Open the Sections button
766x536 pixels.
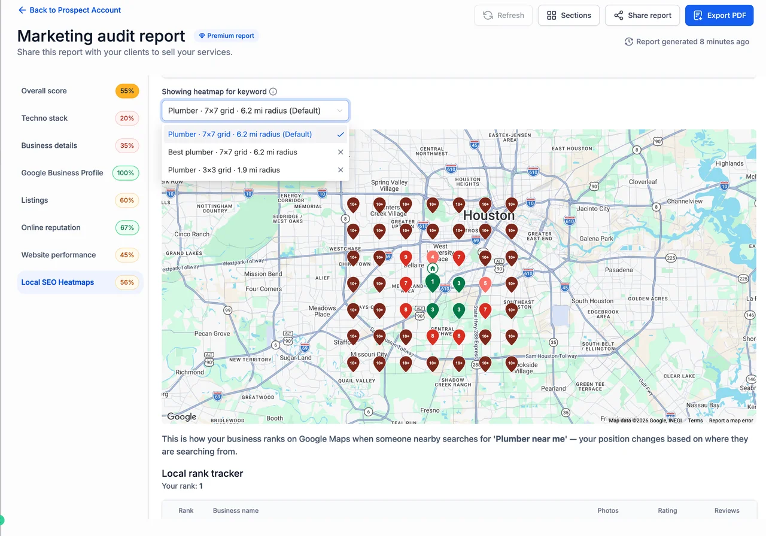point(569,16)
